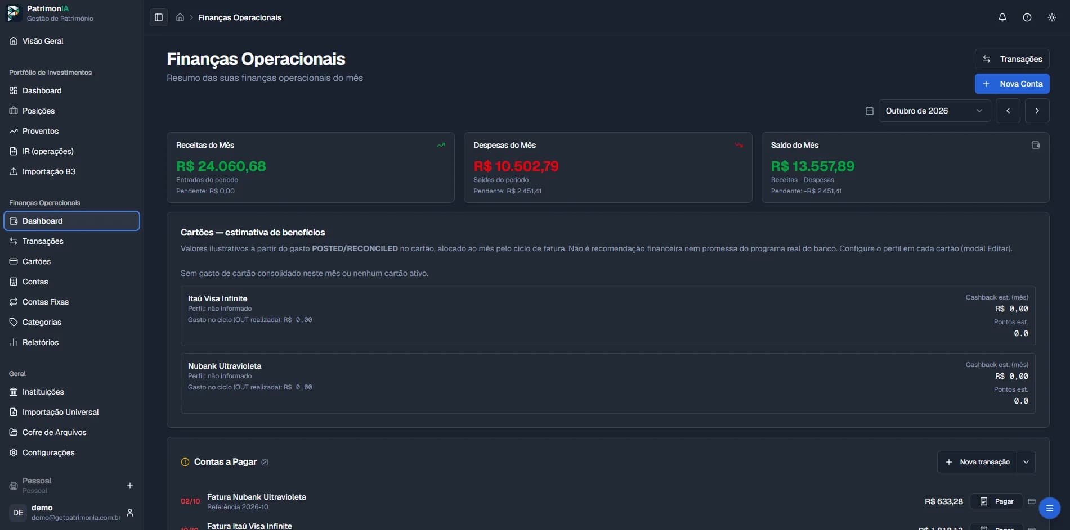This screenshot has width=1070, height=530.
Task: Open Portfólio Dashboard menu item
Action: tap(71, 90)
